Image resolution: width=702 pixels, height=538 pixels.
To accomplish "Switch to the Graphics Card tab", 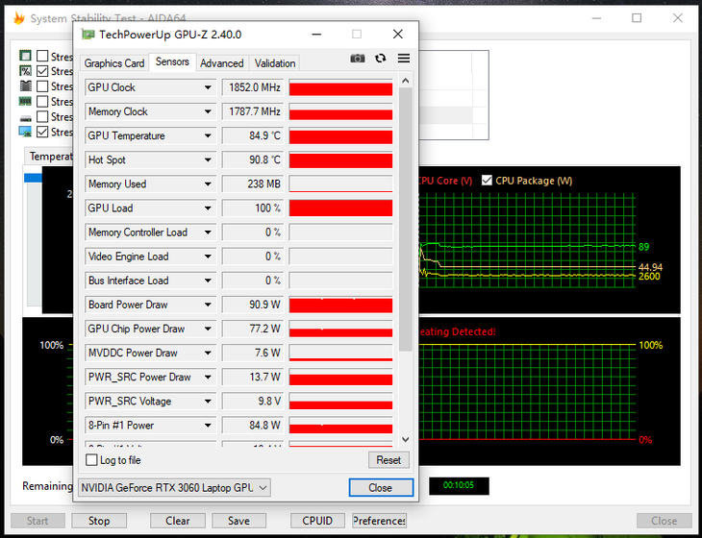I will tap(114, 63).
